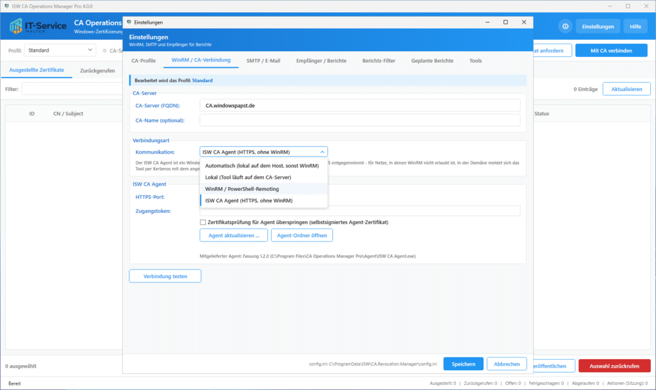Select Ausgestellte Zertifikate tab in main window

click(37, 70)
